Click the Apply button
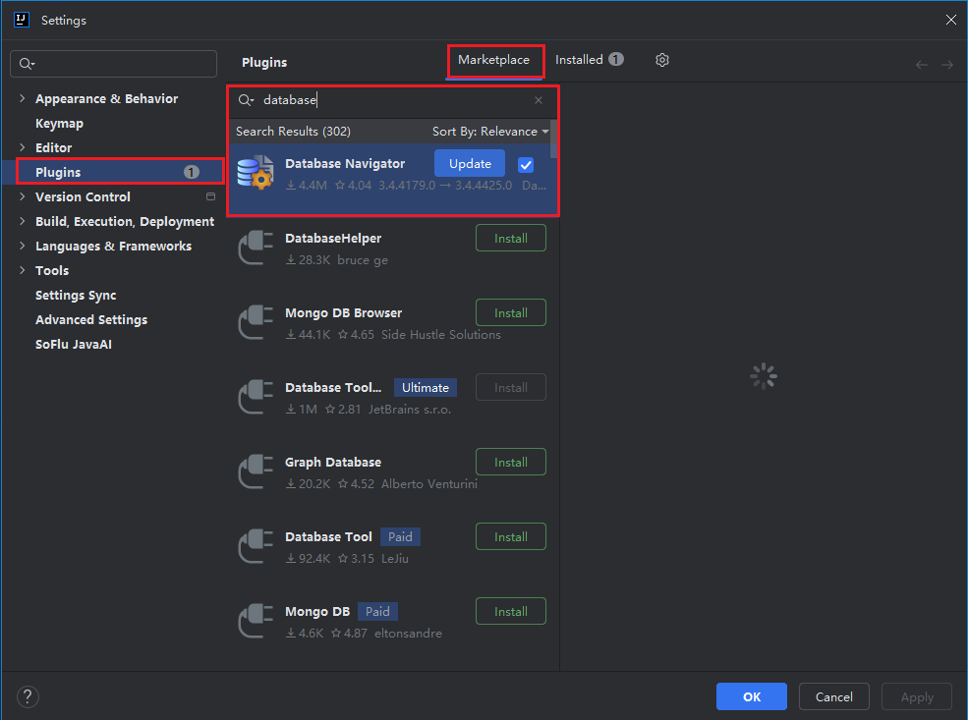 [917, 696]
